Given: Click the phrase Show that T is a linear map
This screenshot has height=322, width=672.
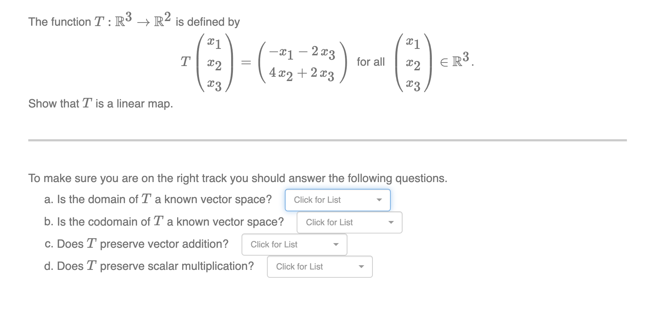Looking at the screenshot, I should pos(101,104).
